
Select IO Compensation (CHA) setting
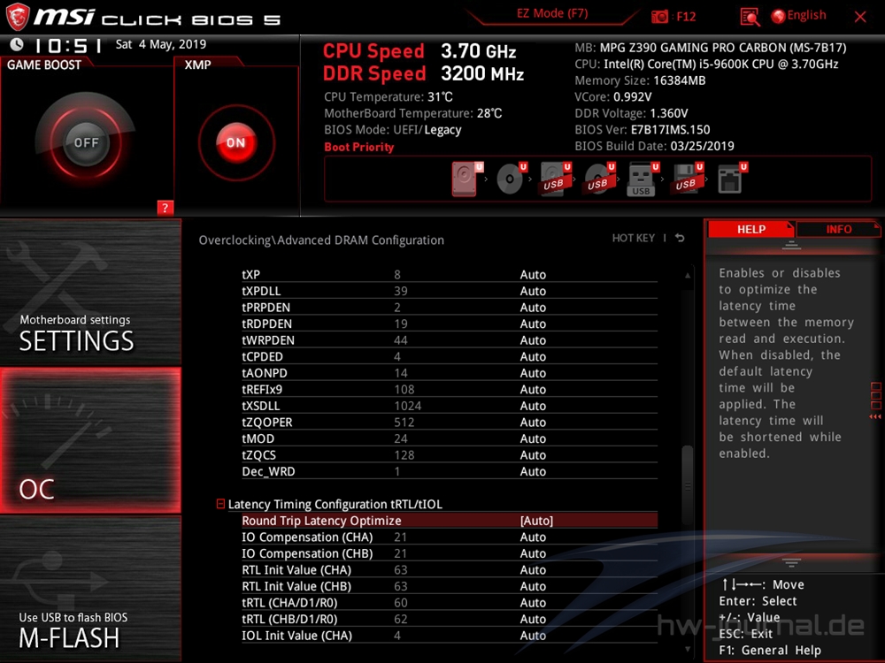(x=450, y=537)
